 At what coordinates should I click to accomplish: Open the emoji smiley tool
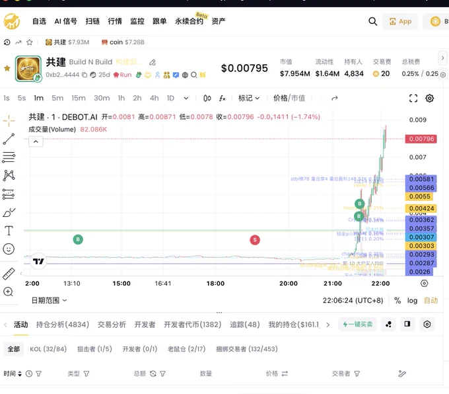point(9,249)
